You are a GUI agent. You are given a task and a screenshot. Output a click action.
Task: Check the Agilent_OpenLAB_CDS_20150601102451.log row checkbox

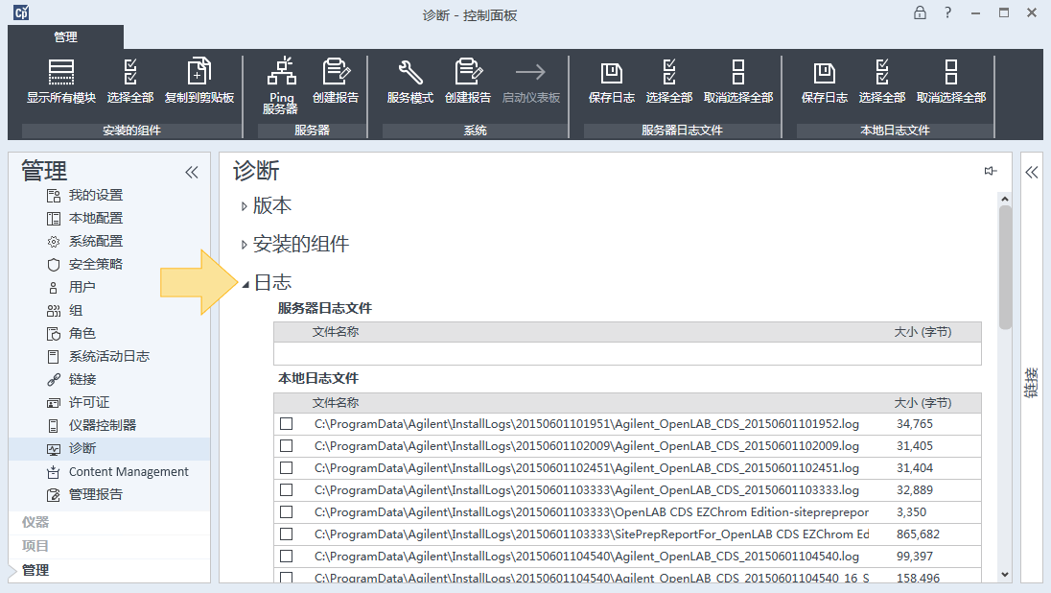[x=286, y=468]
